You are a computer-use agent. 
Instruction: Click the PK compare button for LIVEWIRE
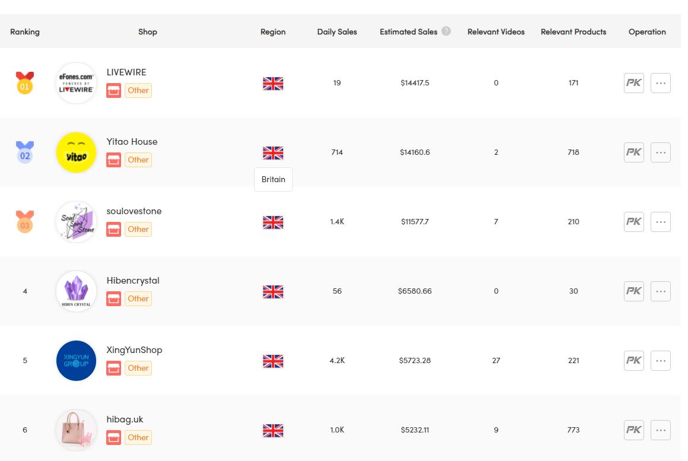[633, 83]
